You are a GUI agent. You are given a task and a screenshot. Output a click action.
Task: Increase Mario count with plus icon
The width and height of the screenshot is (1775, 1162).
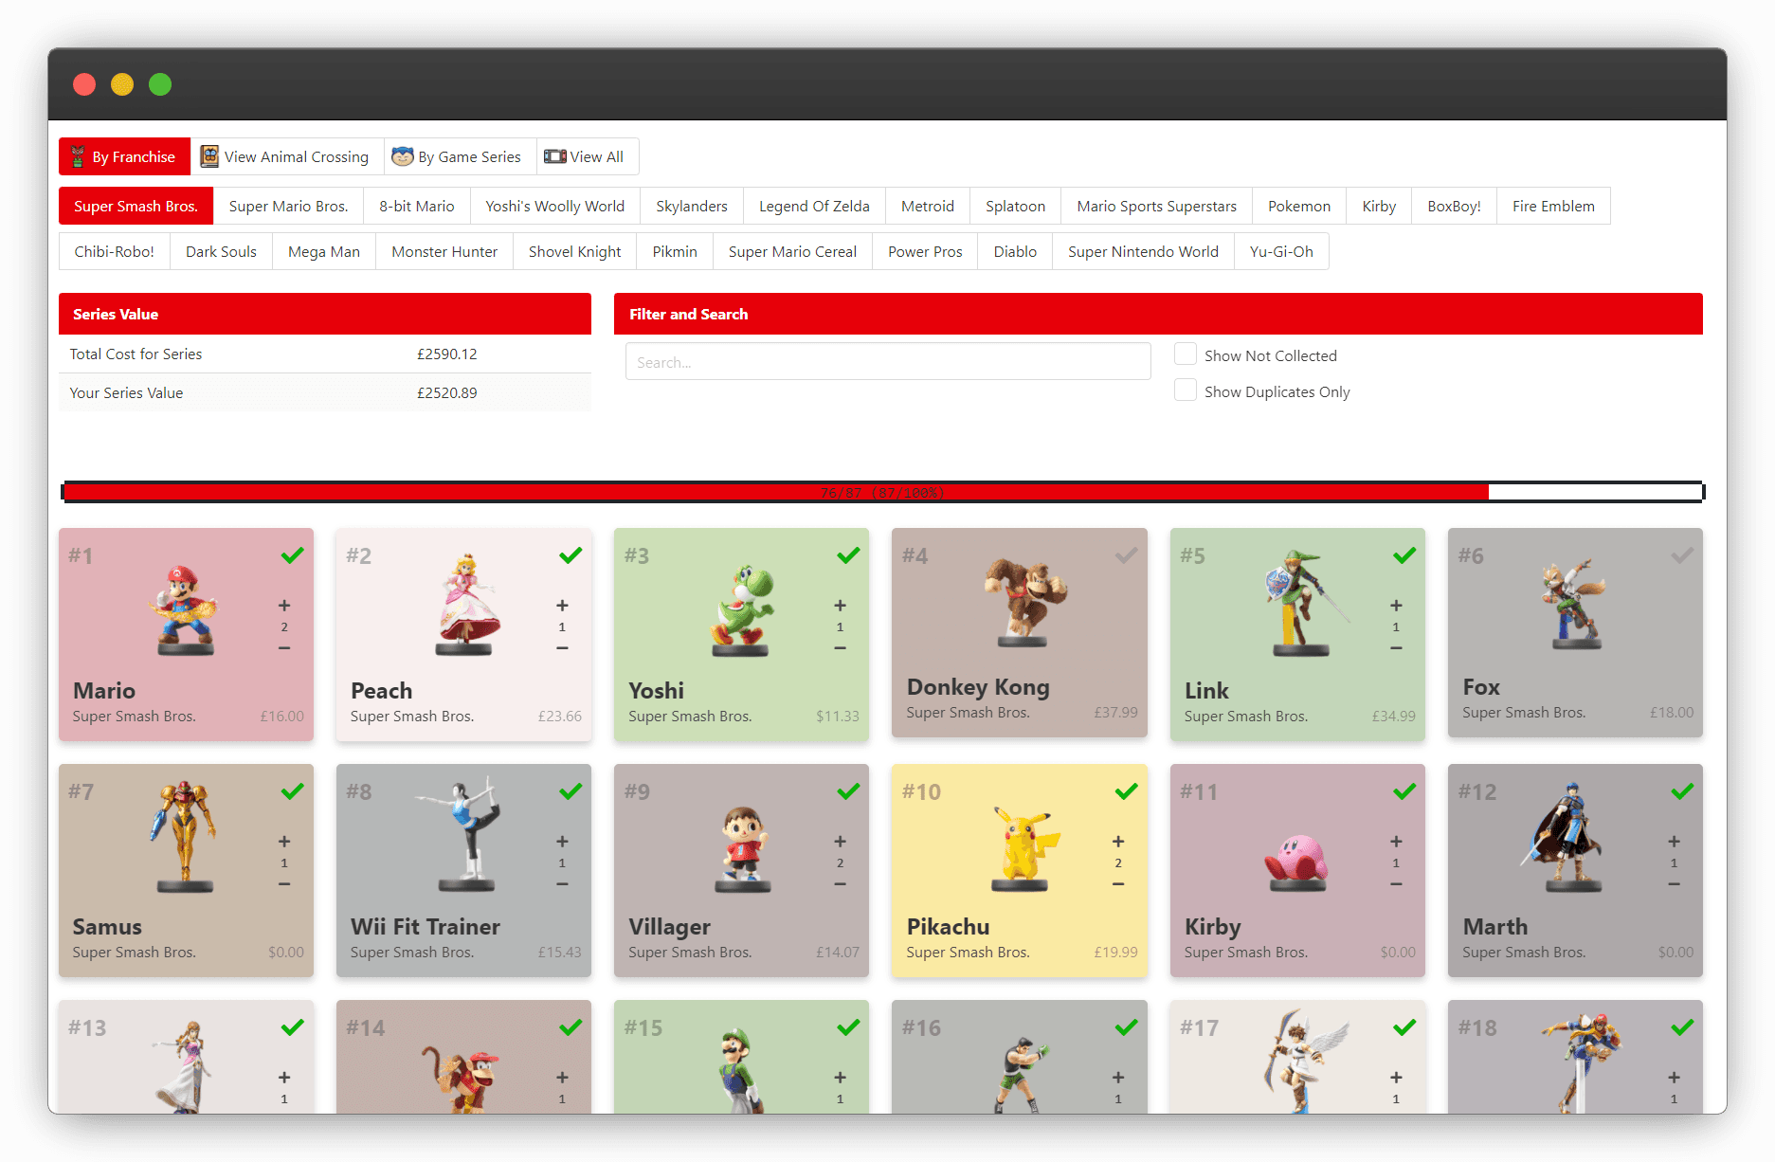(284, 606)
